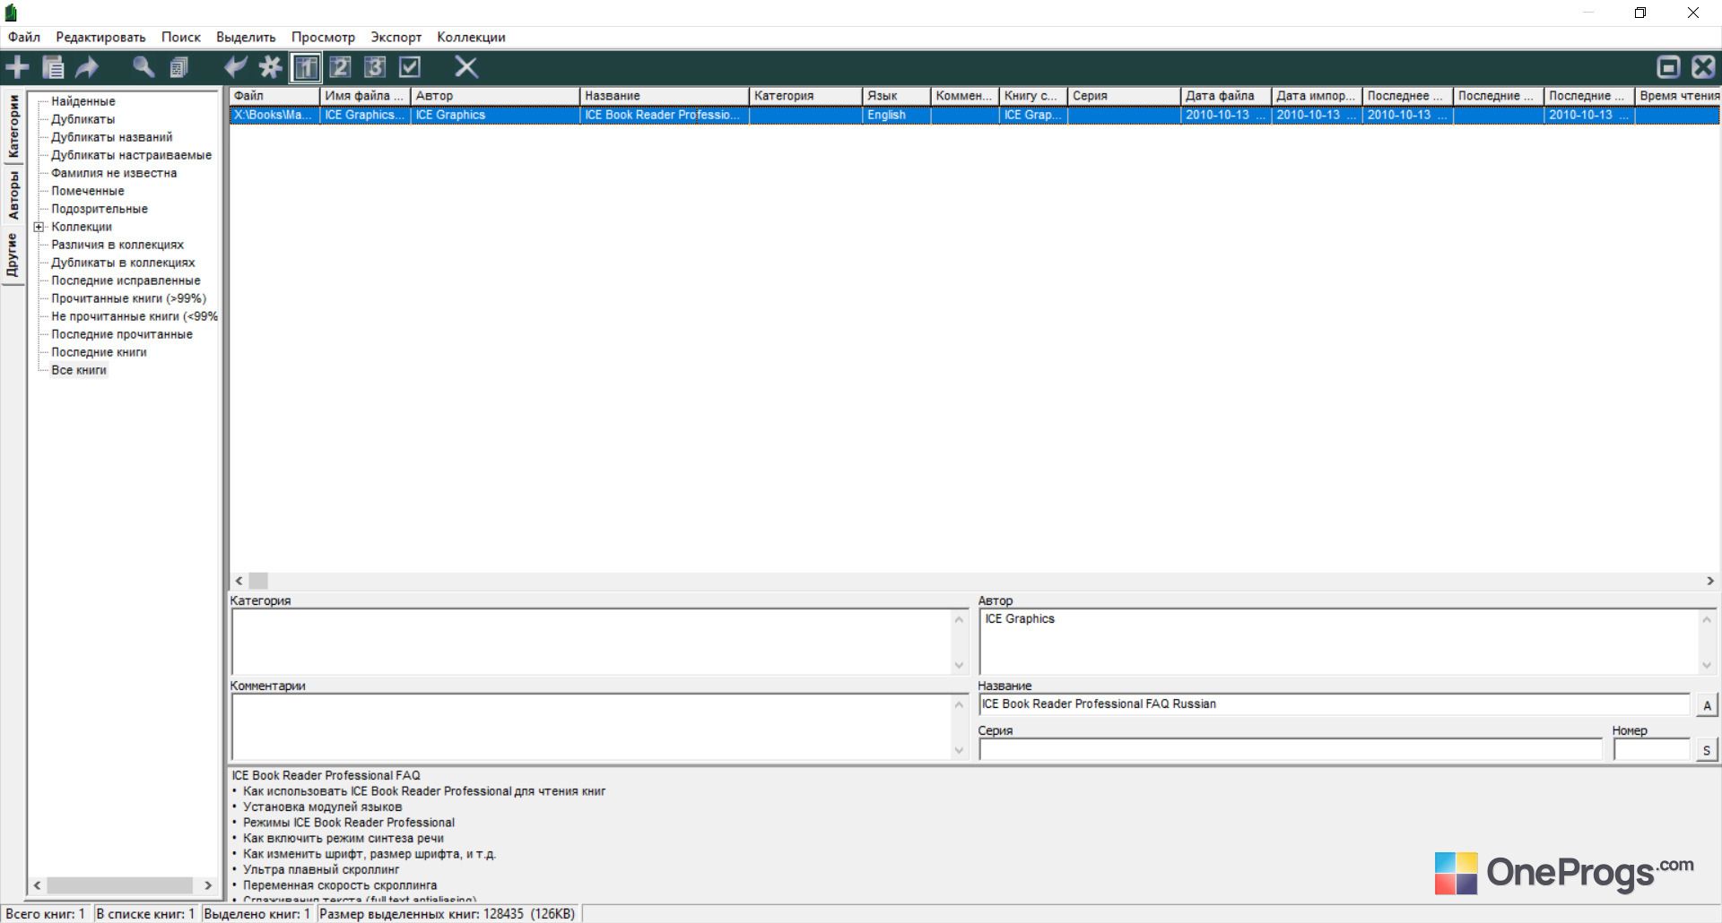
Task: Select Найденные in the tree
Action: point(83,101)
